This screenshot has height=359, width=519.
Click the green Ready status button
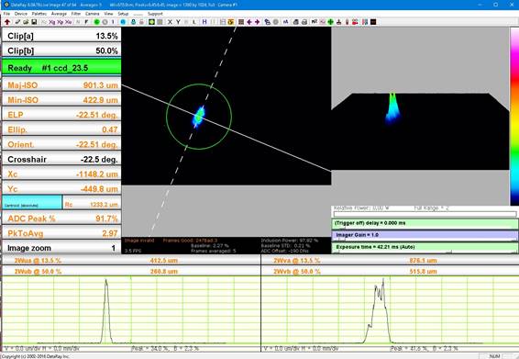[x=61, y=68]
